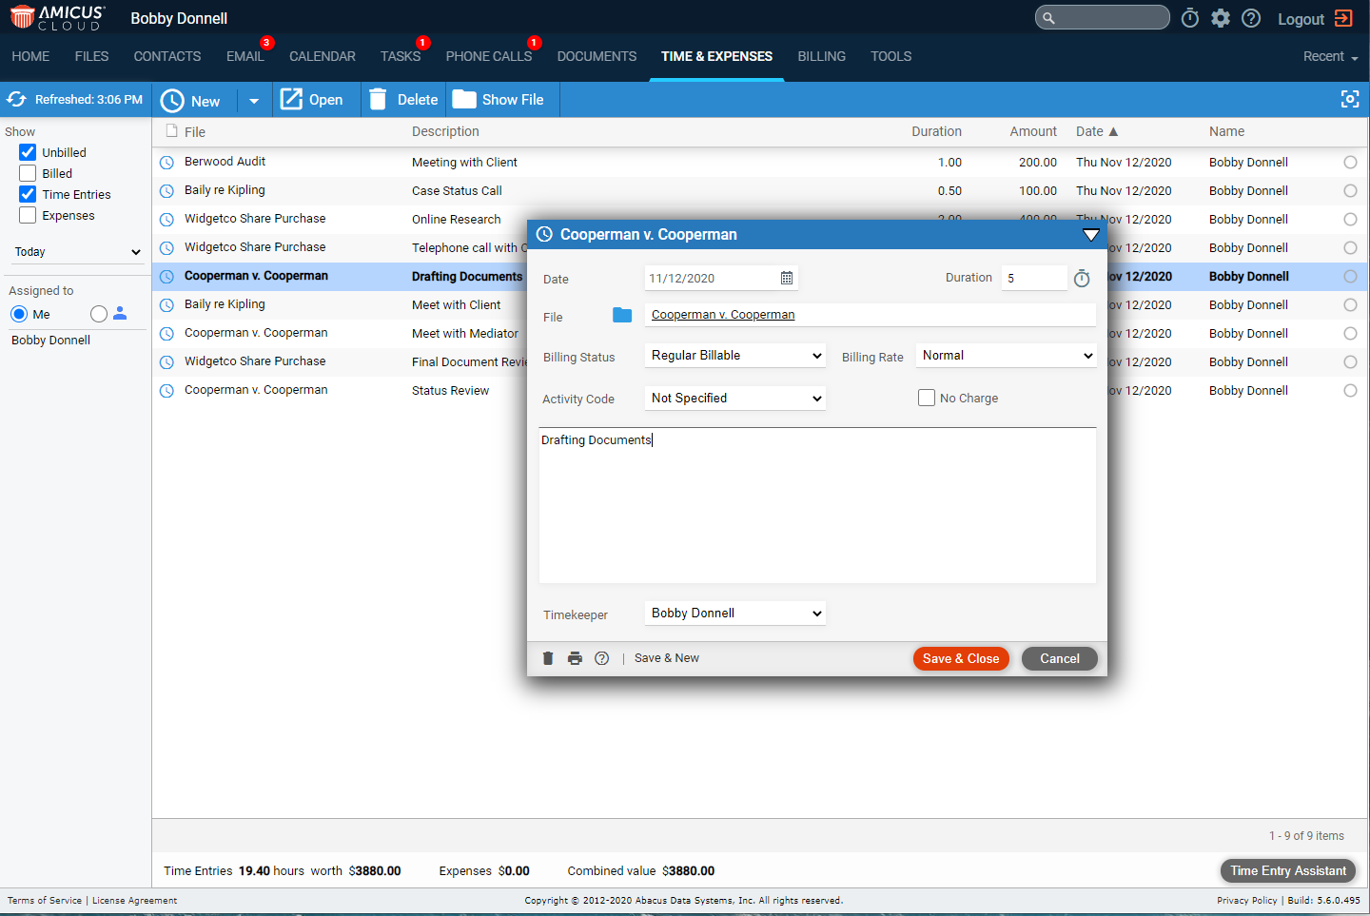Open the Billing Status dropdown
1370x916 pixels.
[734, 356]
